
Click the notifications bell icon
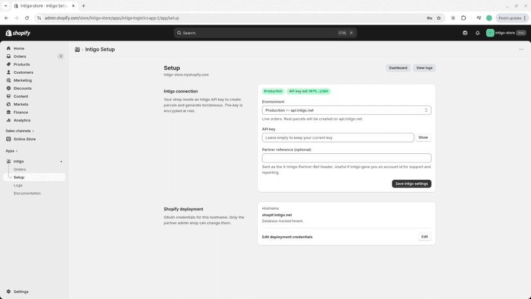click(478, 33)
